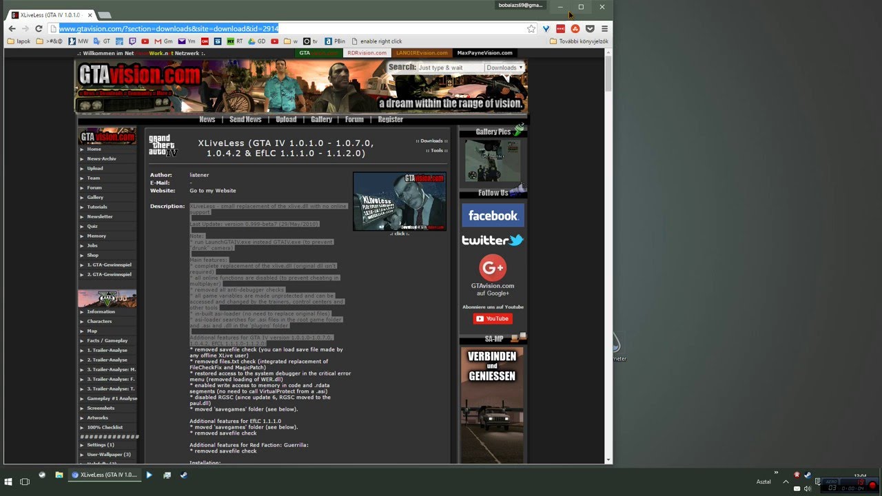Open the GD Google Drive bookmark
Viewport: 882px width, 496px height.
click(257, 41)
